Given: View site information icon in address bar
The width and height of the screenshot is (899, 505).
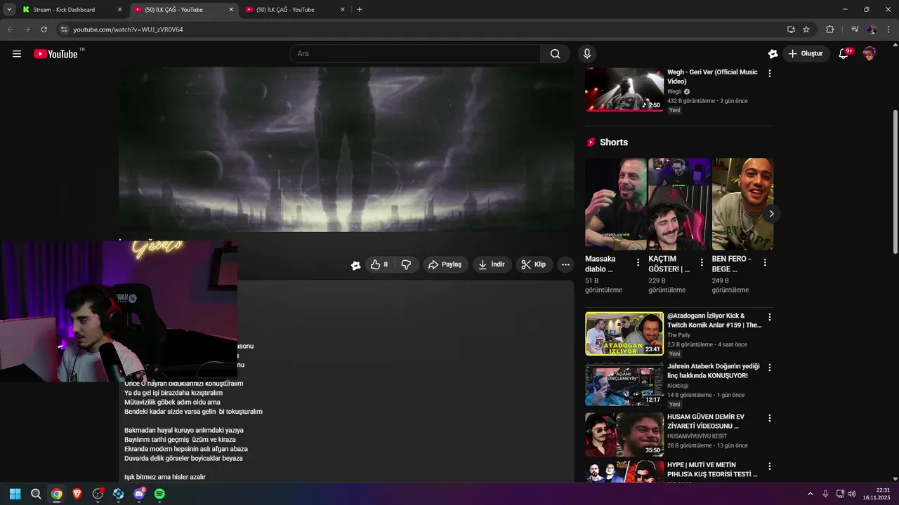Looking at the screenshot, I should click(64, 29).
